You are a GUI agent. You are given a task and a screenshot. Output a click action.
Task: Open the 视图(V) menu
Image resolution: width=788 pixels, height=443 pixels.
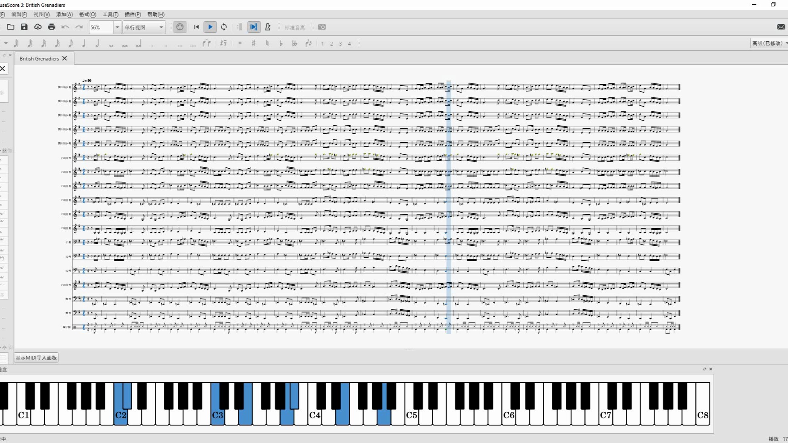(42, 14)
